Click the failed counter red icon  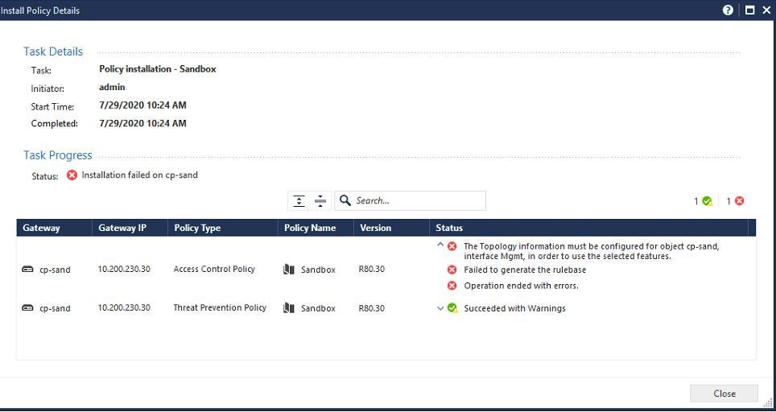pyautogui.click(x=740, y=201)
